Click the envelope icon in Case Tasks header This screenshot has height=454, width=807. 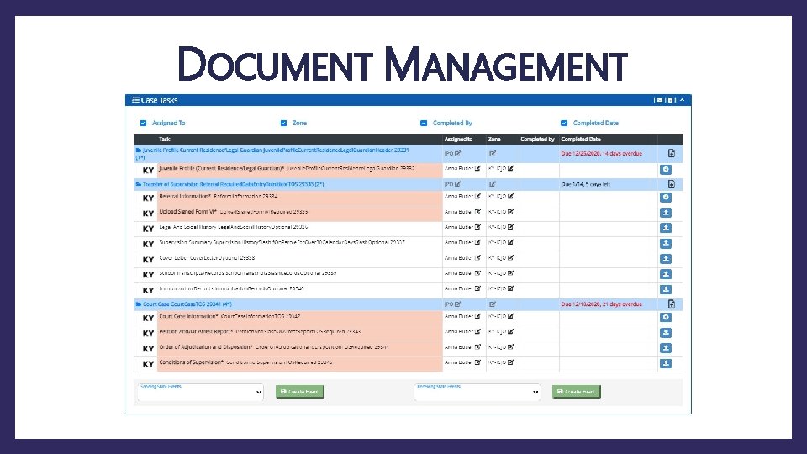[660, 100]
